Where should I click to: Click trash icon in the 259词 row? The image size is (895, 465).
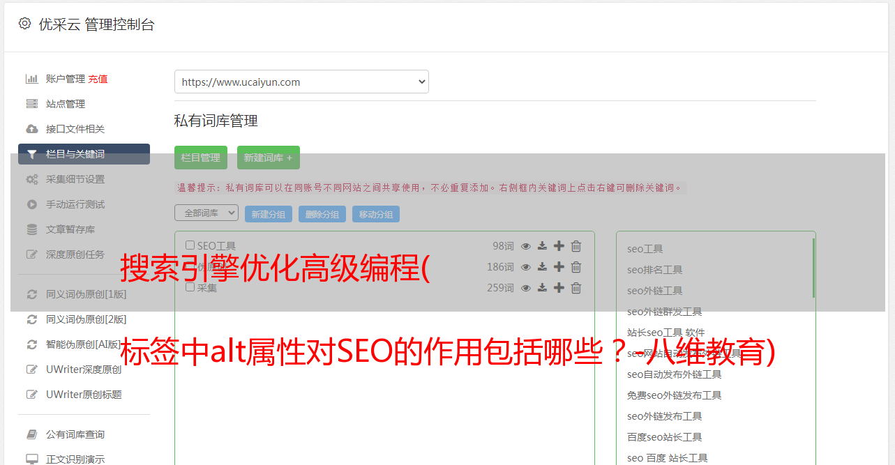click(x=576, y=288)
